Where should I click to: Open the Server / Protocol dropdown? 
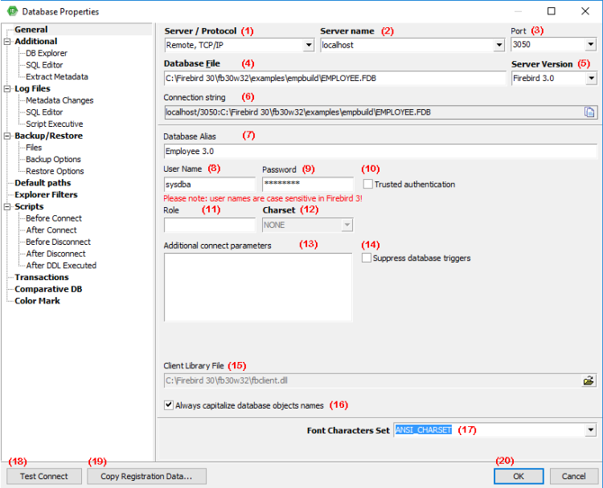point(309,45)
